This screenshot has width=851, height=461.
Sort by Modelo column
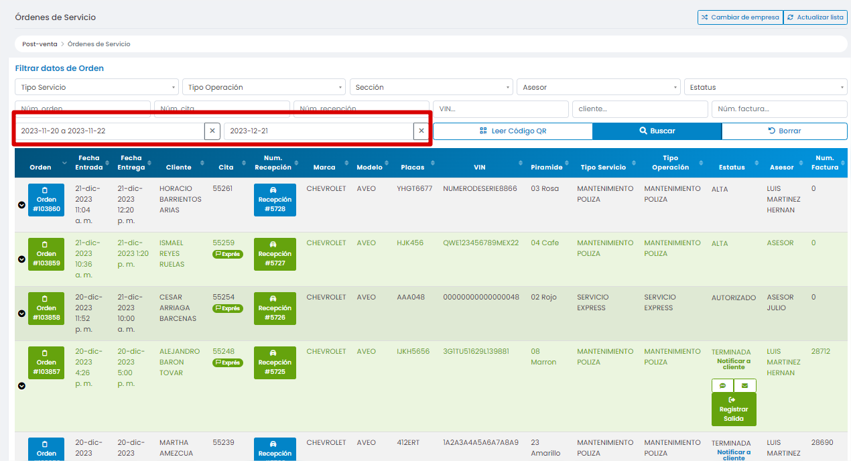371,163
